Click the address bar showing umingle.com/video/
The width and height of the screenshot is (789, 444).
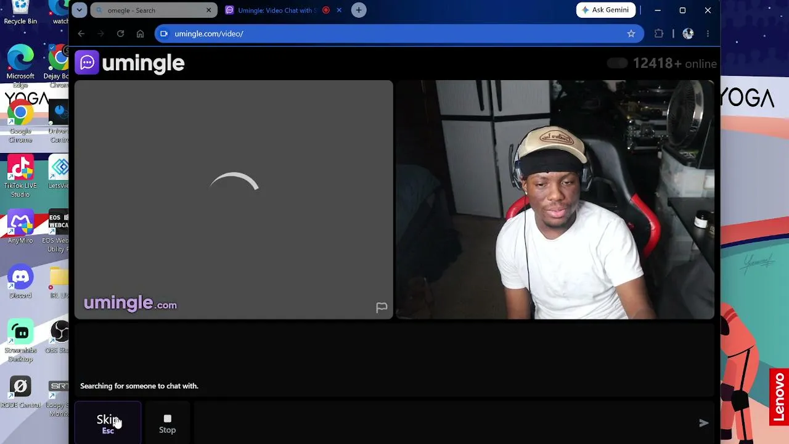(399, 34)
